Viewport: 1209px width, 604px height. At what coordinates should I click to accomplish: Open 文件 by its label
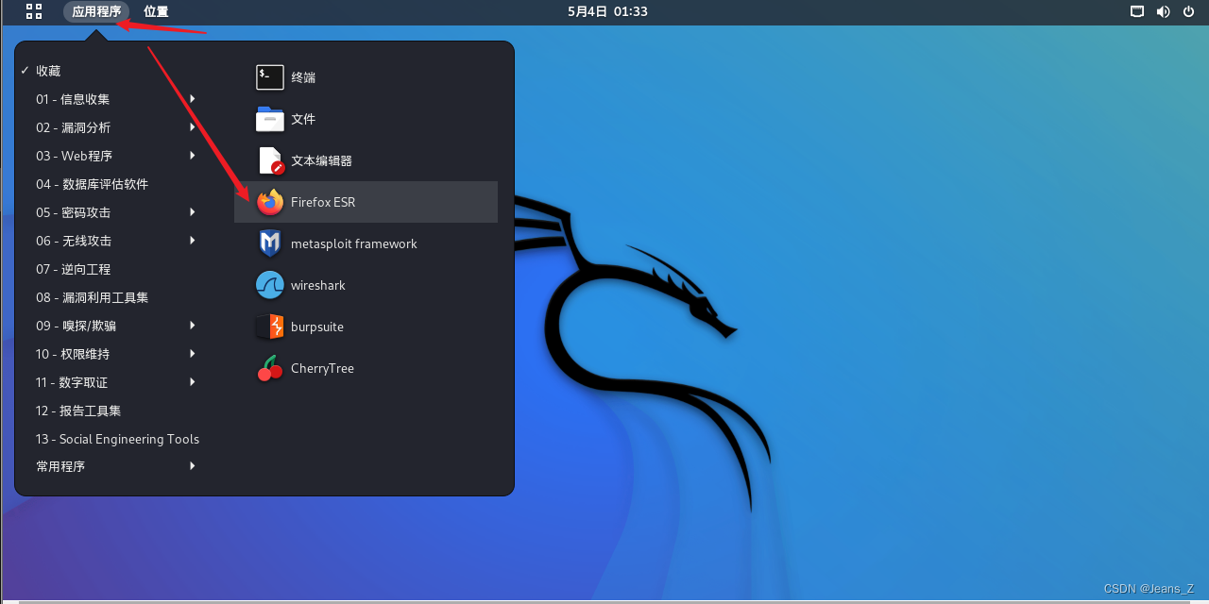pyautogui.click(x=303, y=119)
